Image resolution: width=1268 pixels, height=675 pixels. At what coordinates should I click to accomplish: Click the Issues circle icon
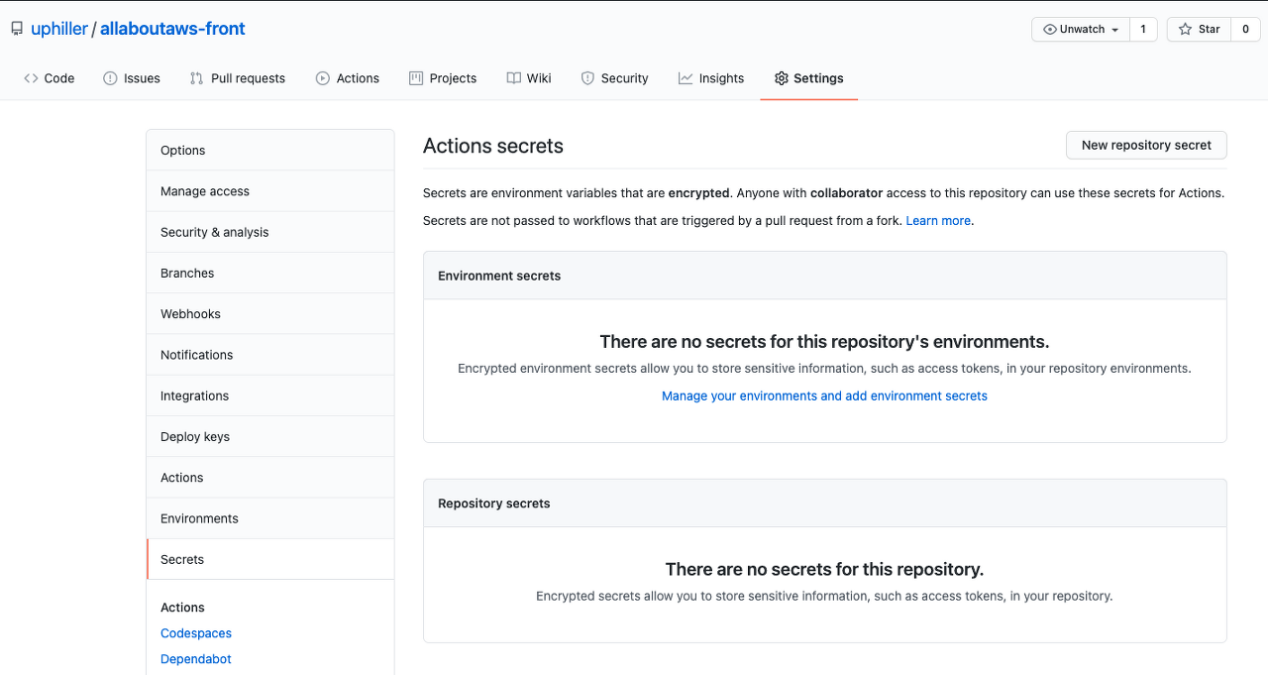[110, 78]
